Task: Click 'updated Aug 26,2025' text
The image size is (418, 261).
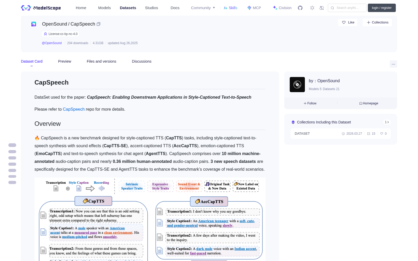Action: (123, 43)
